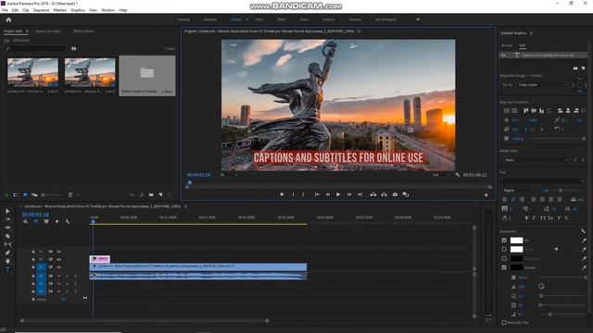
Task: Open the File menu
Action: 5,10
